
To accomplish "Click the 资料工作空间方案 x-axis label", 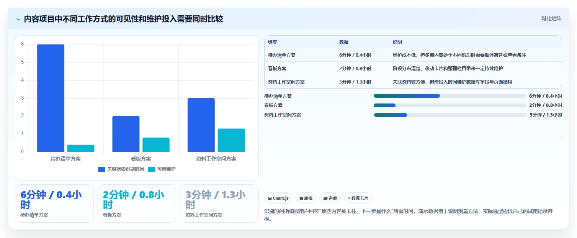I will (216, 159).
